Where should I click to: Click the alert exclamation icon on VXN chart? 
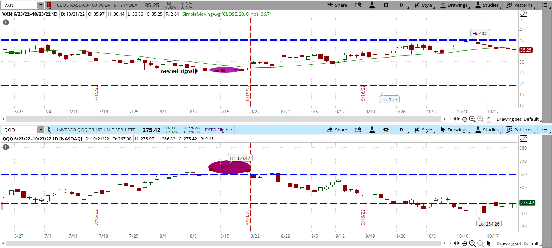[6, 22]
